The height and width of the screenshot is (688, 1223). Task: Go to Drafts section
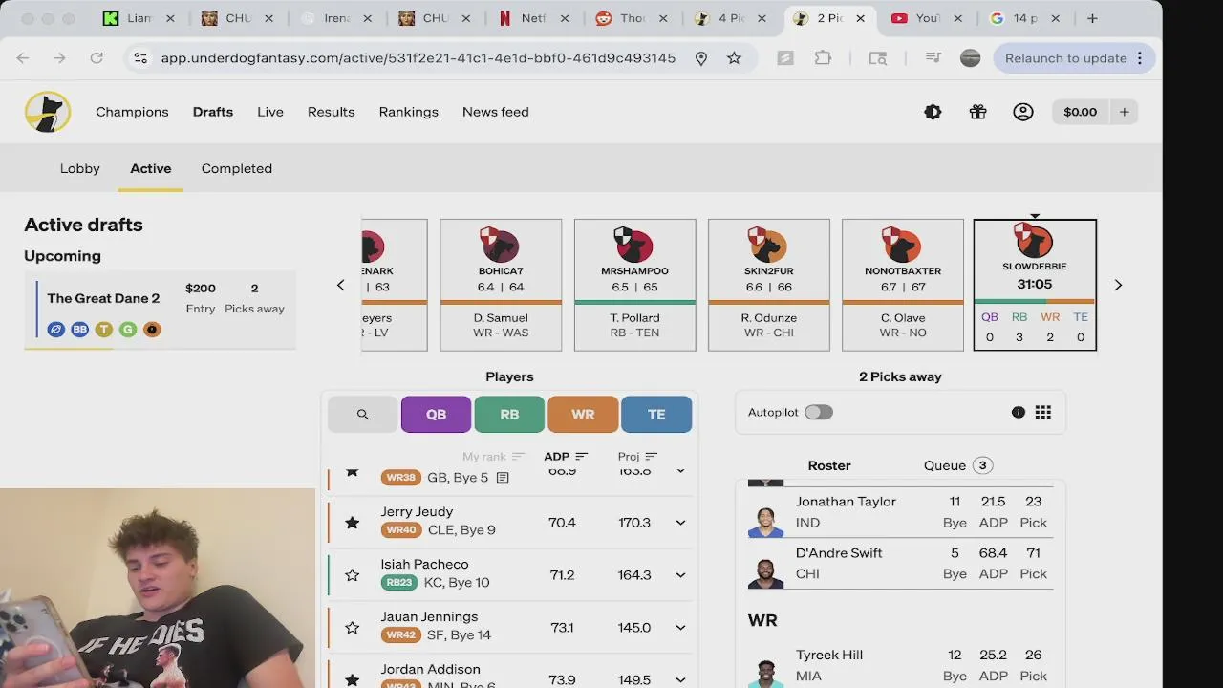213,112
